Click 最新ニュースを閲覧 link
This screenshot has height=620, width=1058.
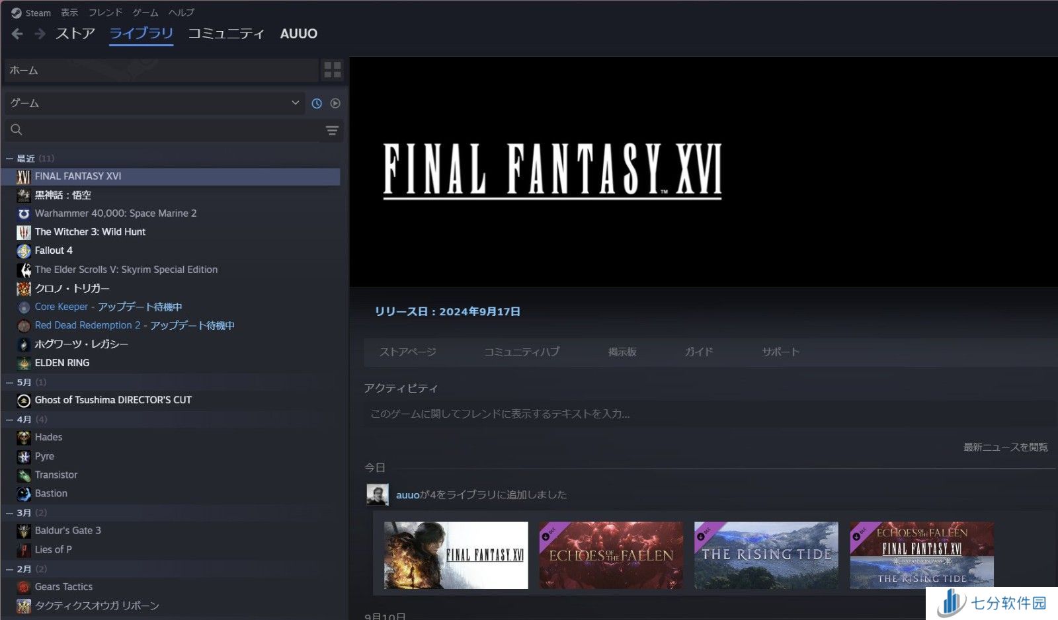click(x=1005, y=447)
